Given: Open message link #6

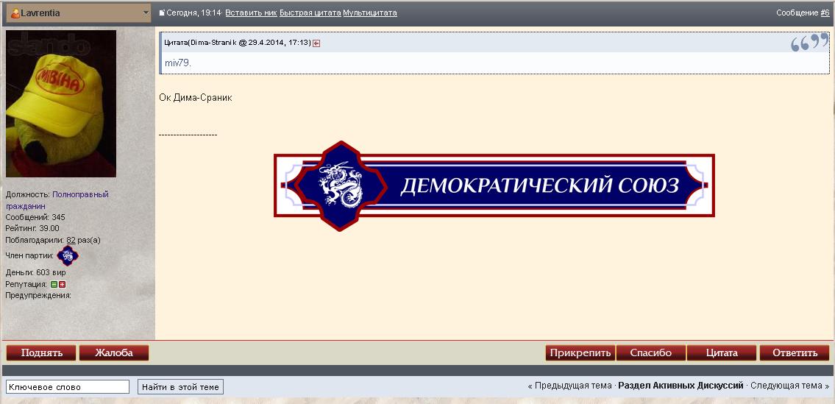Looking at the screenshot, I should tap(825, 13).
